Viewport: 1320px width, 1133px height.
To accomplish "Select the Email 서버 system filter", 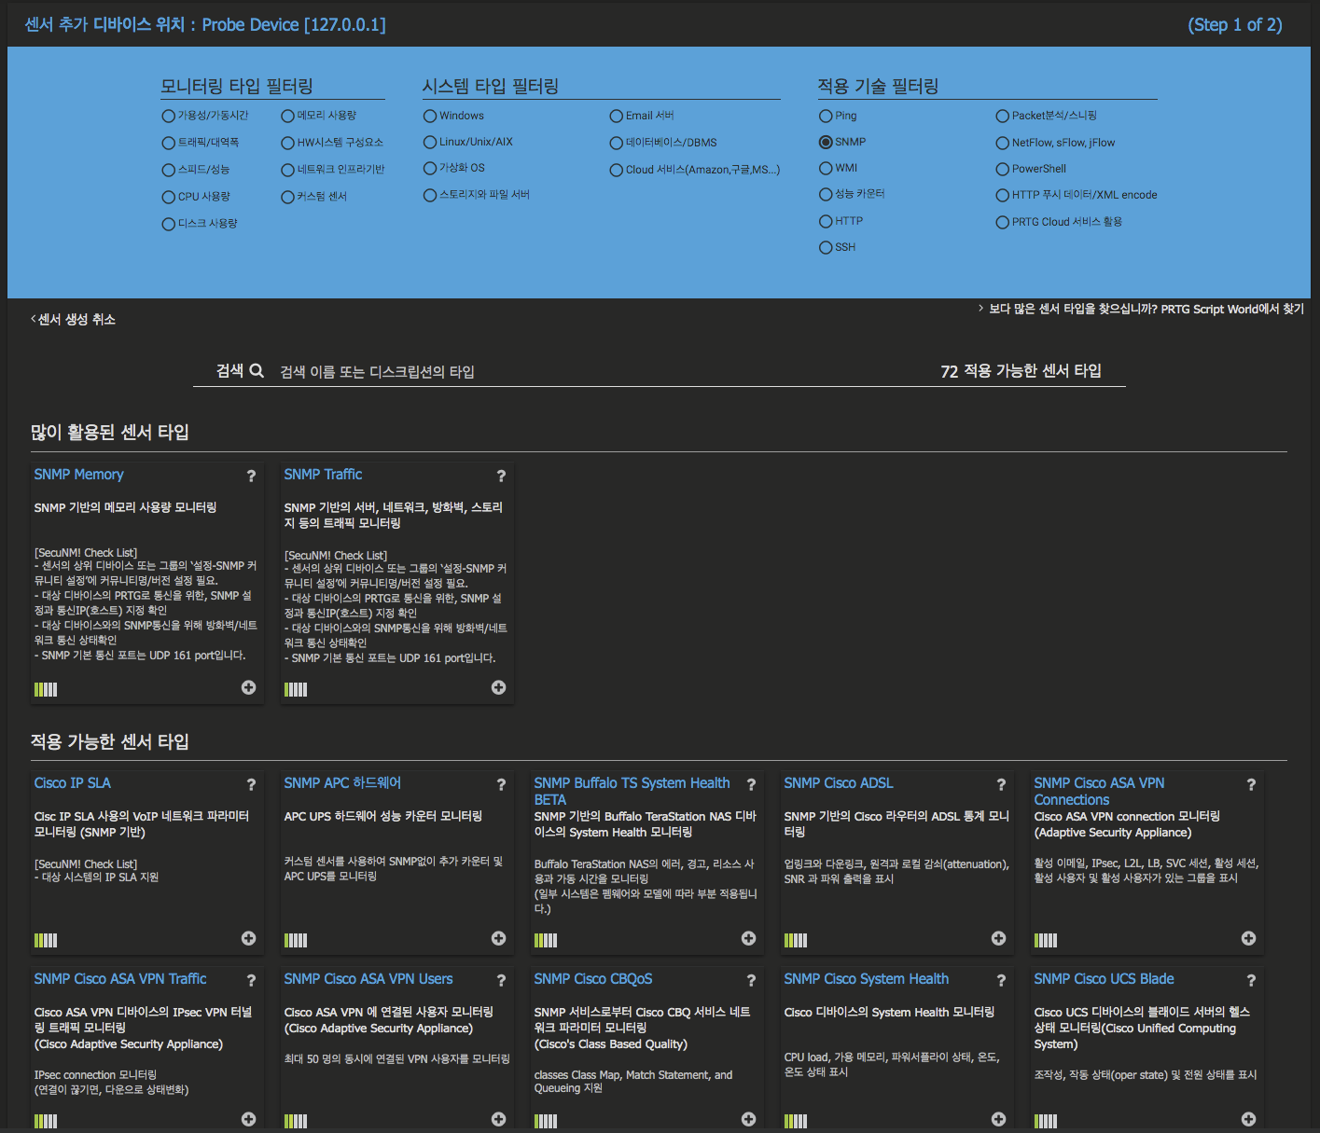I will coord(616,117).
